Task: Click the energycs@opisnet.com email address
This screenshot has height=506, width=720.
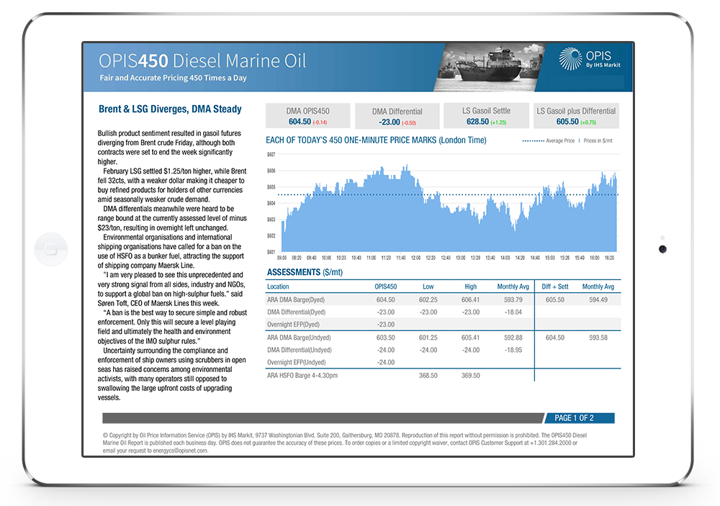Action: click(180, 451)
